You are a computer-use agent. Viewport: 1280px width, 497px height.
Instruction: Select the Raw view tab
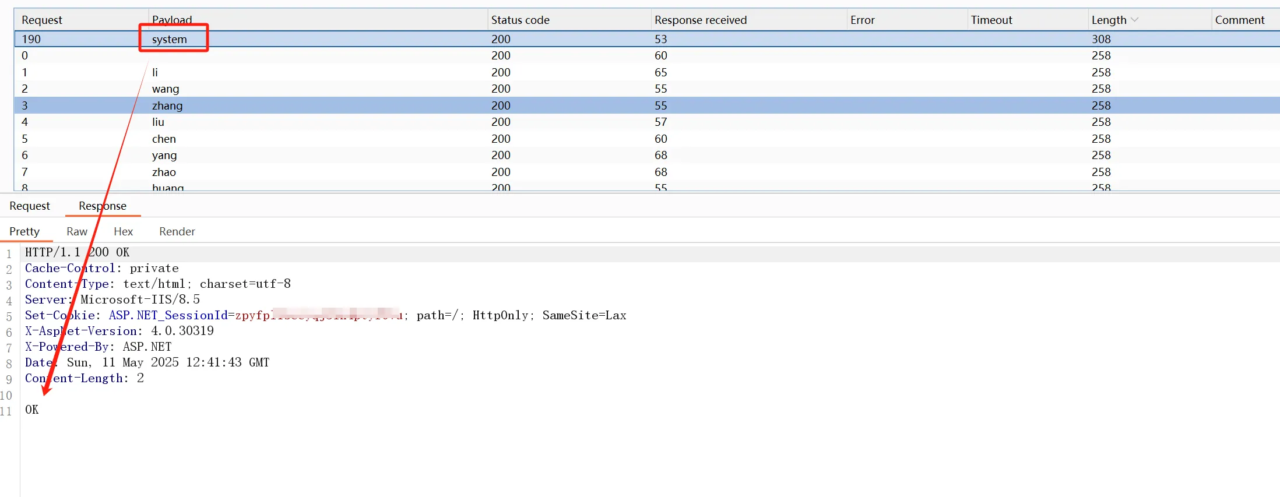point(76,231)
